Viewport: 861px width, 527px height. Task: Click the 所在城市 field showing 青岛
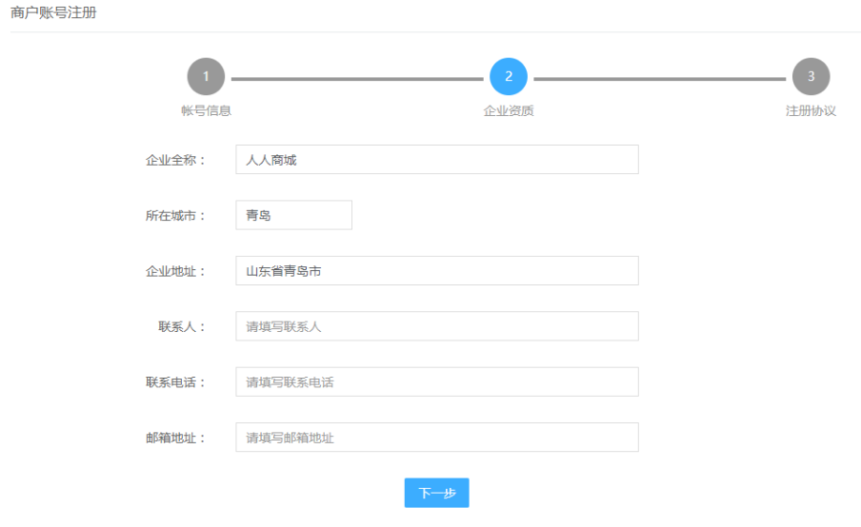click(x=293, y=215)
